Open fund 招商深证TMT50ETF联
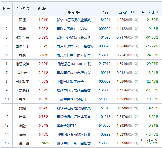This screenshot has width=162, height=148. [x=74, y=64]
